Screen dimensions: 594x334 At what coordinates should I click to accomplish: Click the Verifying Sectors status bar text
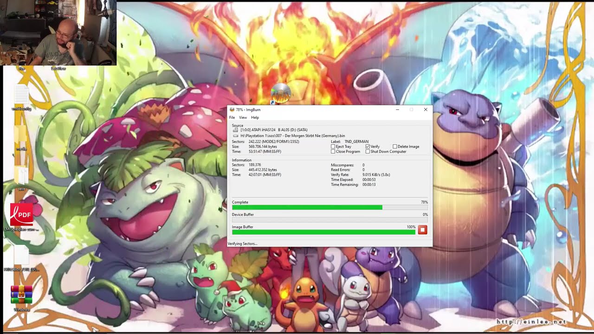click(x=242, y=244)
